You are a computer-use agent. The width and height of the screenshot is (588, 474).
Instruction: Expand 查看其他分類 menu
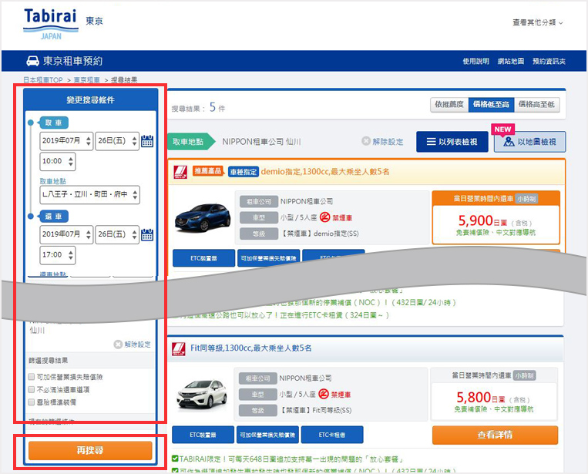point(538,22)
